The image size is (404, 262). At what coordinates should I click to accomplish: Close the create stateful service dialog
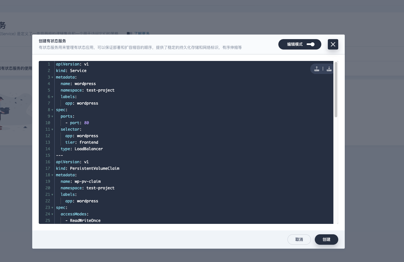click(x=333, y=44)
